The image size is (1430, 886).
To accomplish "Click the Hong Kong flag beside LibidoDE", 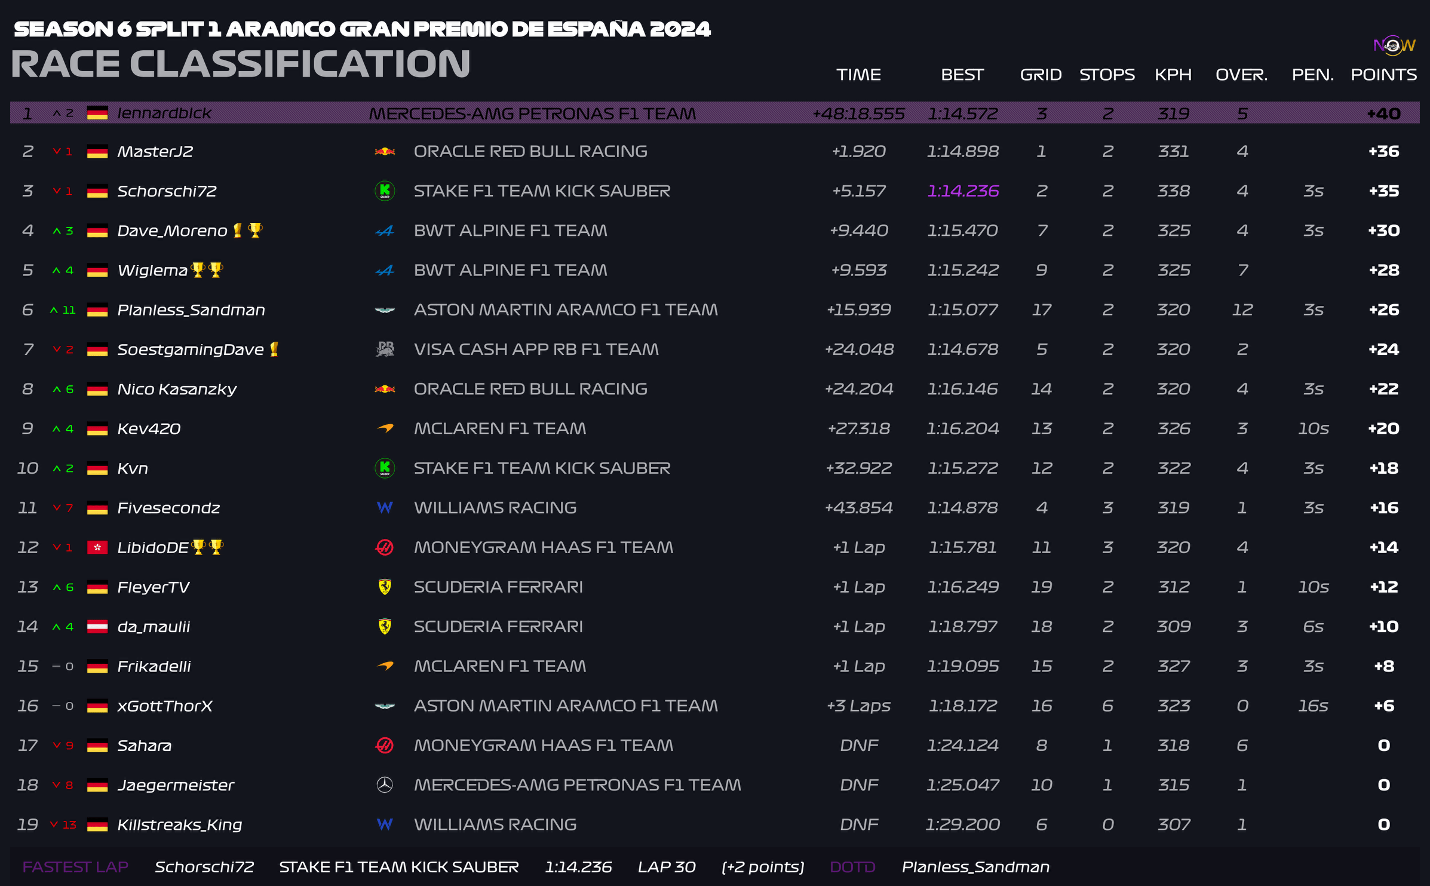I will (97, 547).
